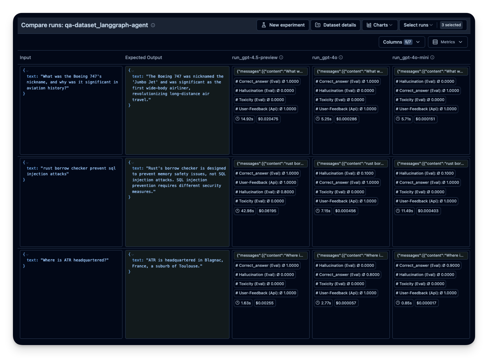Open the Select runs dropdown
The width and height of the screenshot is (488, 358).
pos(418,25)
